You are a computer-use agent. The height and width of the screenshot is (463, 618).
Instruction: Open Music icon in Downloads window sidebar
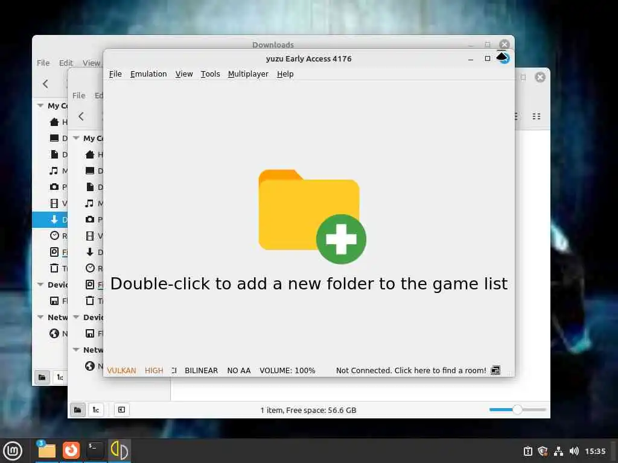click(x=54, y=171)
